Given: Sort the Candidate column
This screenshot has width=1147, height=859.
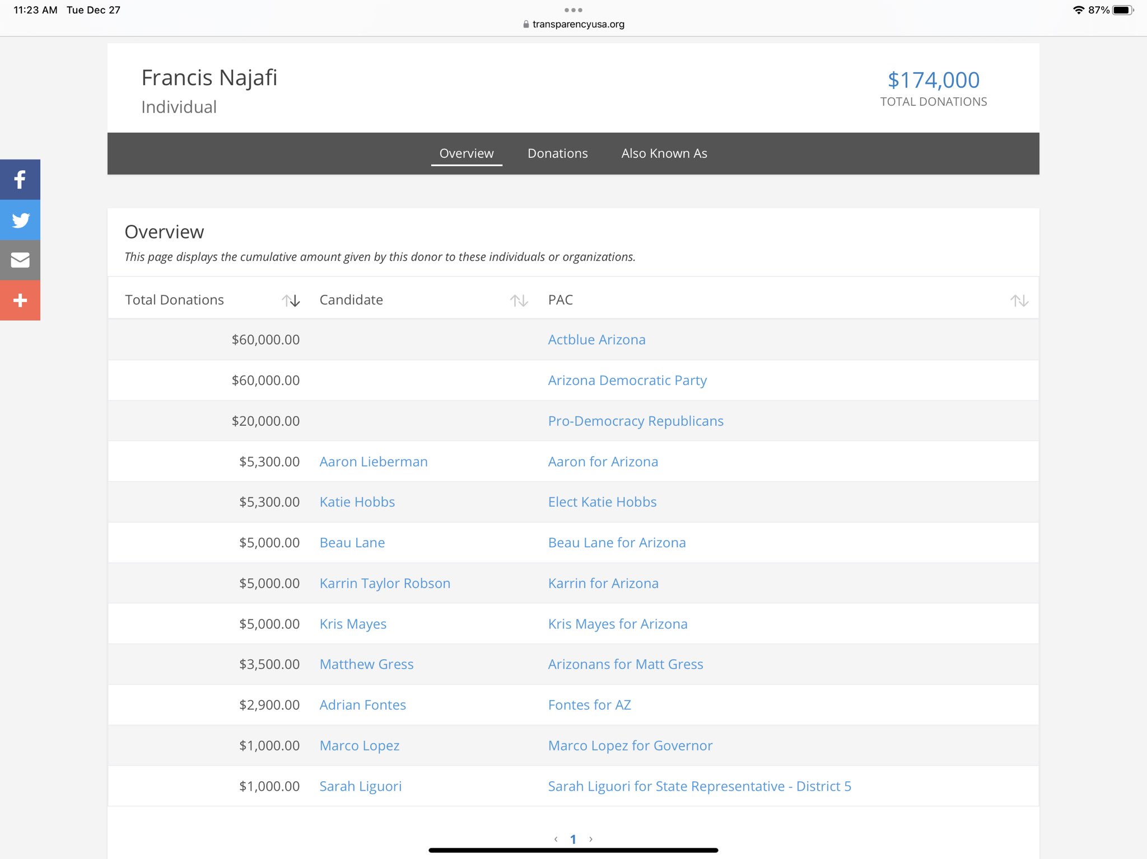Looking at the screenshot, I should (x=519, y=301).
